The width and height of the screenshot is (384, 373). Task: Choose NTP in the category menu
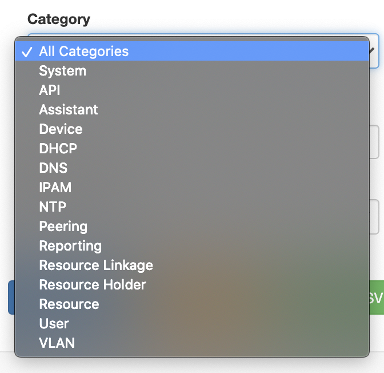53,207
